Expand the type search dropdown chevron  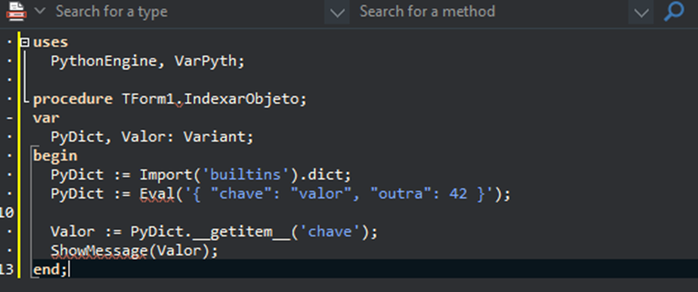[x=337, y=12]
